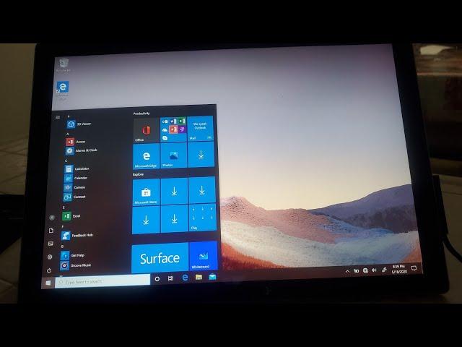
Task: Open the Power options in Start
Action: tap(49, 270)
